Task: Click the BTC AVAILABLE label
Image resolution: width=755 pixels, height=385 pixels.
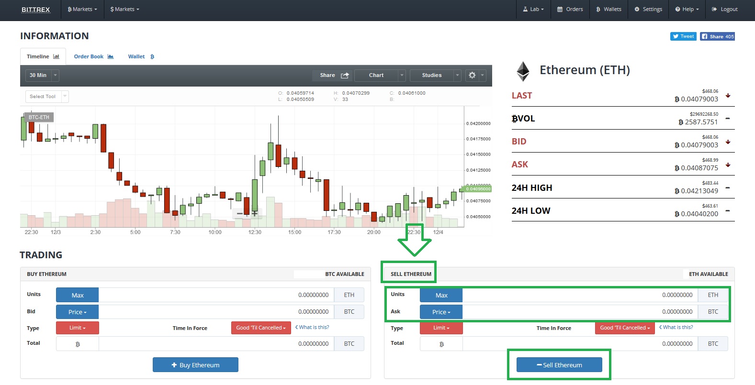Action: pyautogui.click(x=345, y=275)
